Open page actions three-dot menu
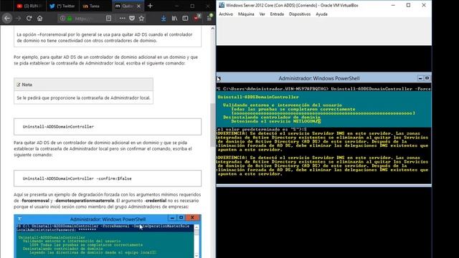The width and height of the screenshot is (459, 258). [x=123, y=19]
